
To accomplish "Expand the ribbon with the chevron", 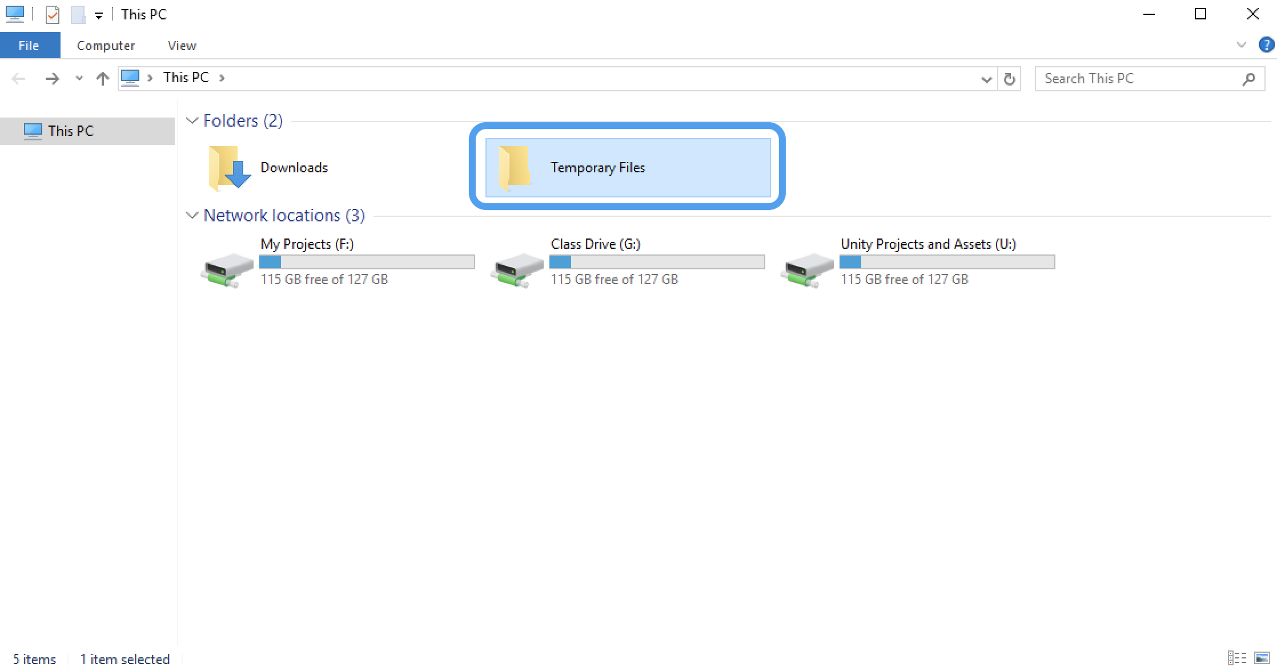I will tap(1241, 45).
